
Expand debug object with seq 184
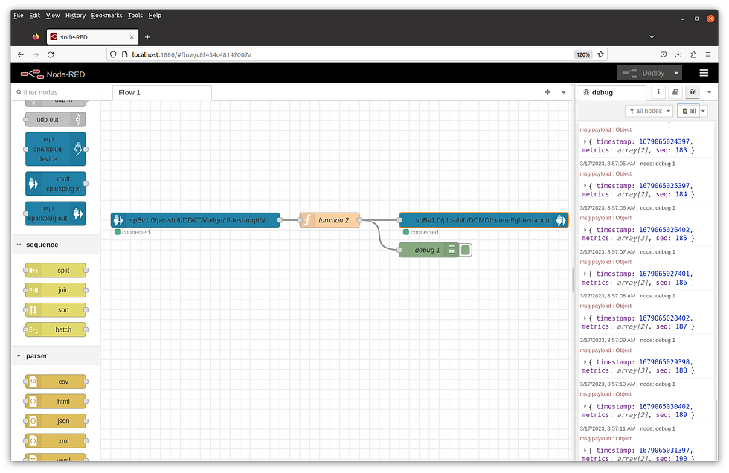point(585,185)
